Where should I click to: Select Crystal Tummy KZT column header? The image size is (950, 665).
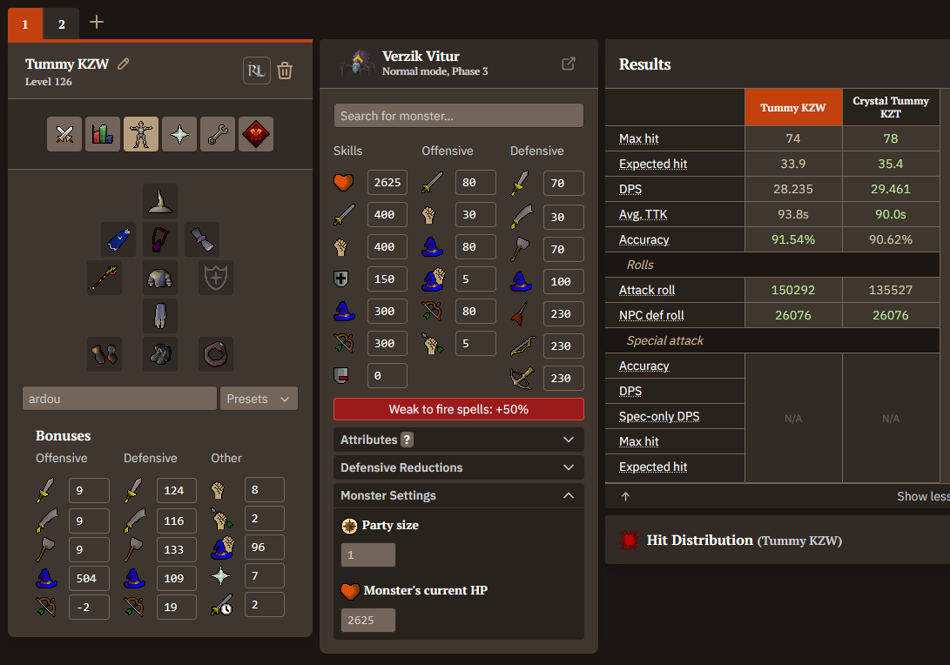[x=891, y=107]
